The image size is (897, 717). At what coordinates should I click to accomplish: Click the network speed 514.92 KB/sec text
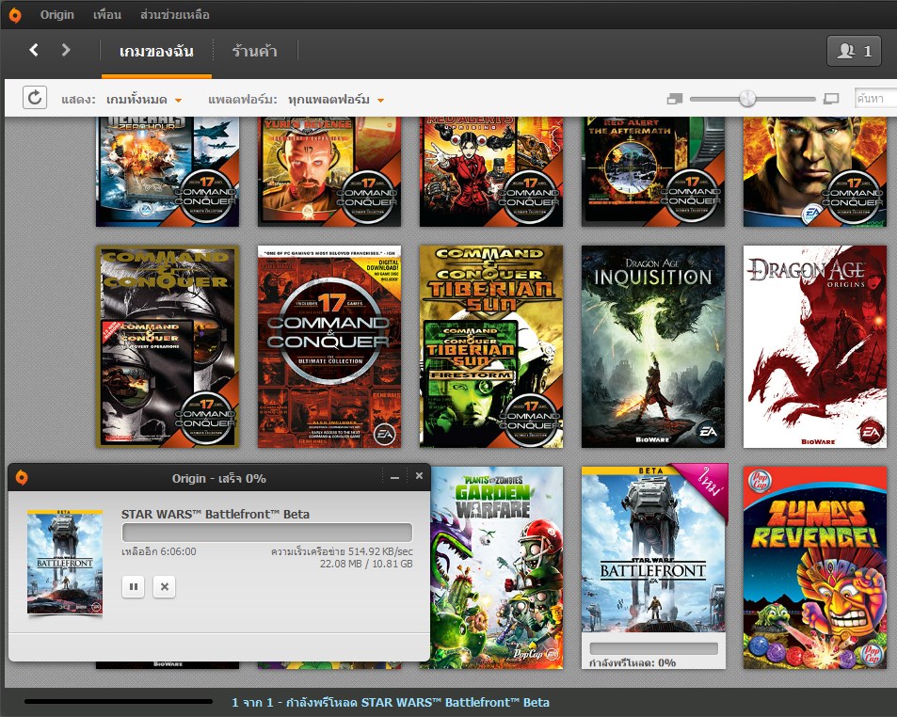[342, 551]
